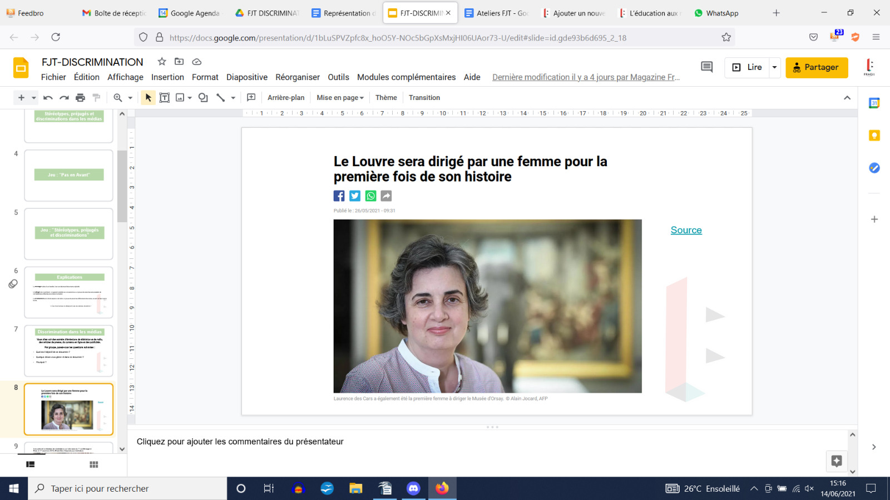Expand line type dropdown arrow
This screenshot has width=890, height=500.
[233, 98]
